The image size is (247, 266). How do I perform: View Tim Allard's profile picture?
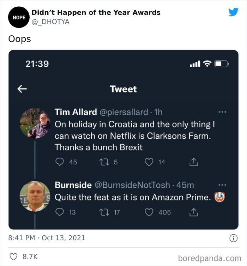(x=35, y=123)
